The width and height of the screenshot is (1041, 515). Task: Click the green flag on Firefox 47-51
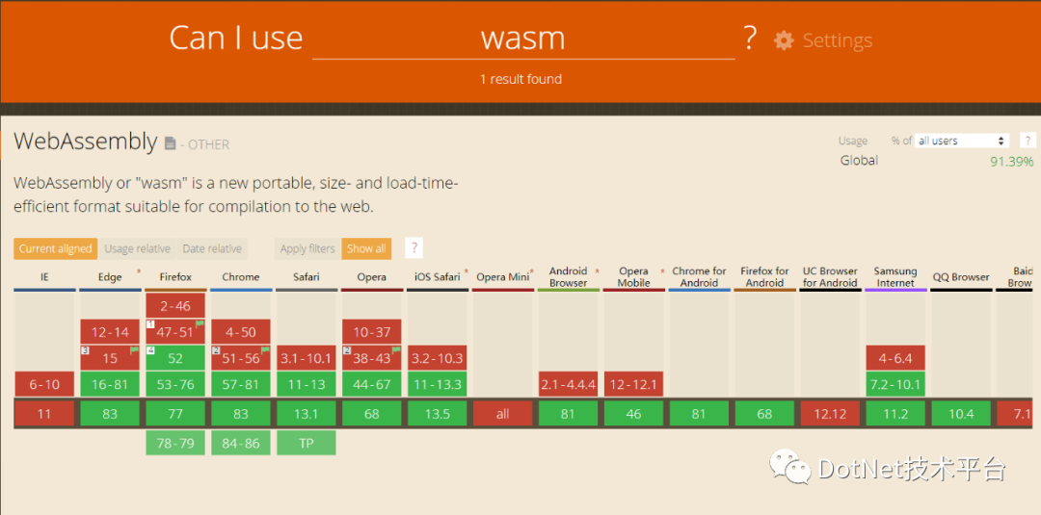tap(200, 323)
